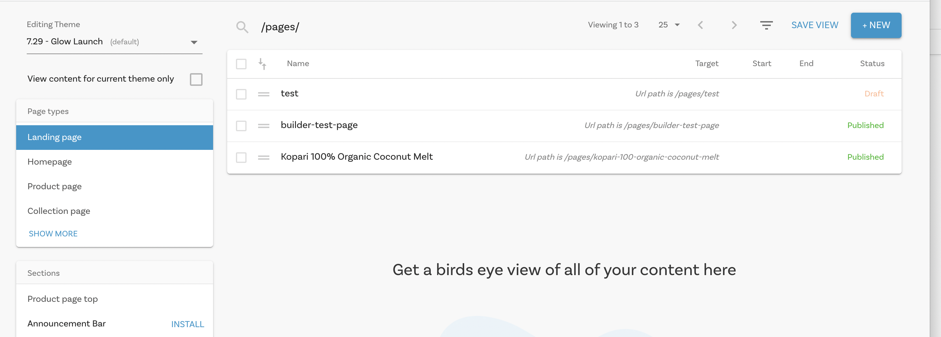Click SAVE VIEW link

click(x=814, y=25)
